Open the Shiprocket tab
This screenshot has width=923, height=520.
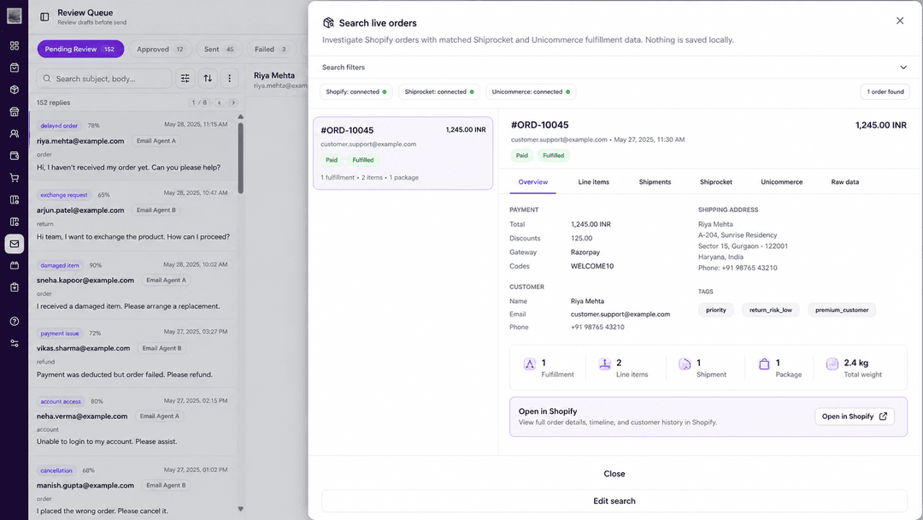point(716,182)
